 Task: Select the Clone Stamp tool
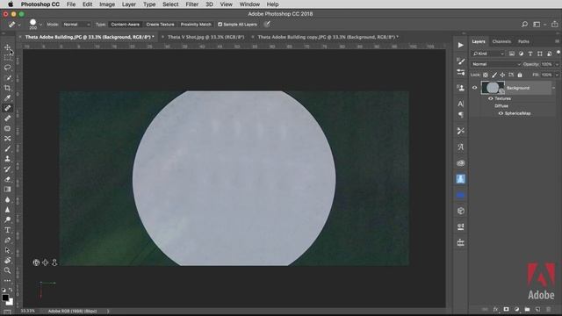(x=7, y=159)
